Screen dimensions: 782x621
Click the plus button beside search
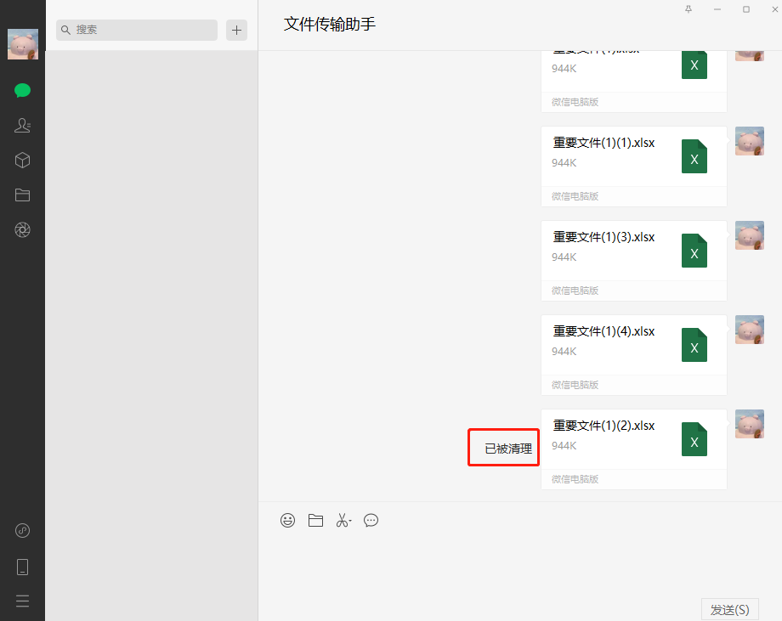[x=236, y=30]
